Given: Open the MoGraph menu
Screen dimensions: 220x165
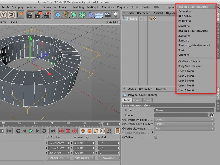Looking at the screenshot, I should click(x=93, y=7).
